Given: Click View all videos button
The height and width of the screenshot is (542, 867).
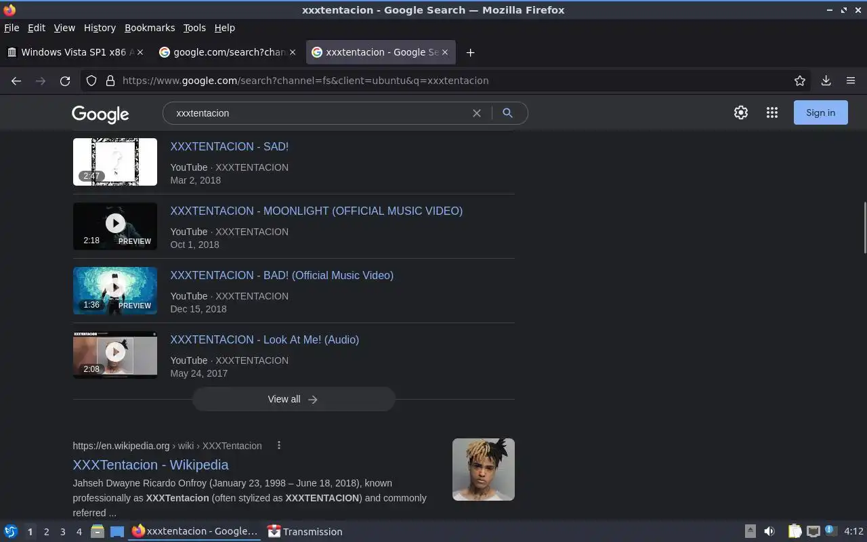Looking at the screenshot, I should point(293,399).
